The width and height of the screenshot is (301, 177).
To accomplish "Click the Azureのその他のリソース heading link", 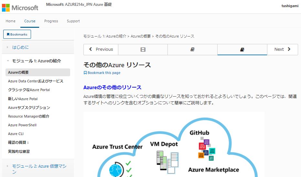I will click(112, 88).
